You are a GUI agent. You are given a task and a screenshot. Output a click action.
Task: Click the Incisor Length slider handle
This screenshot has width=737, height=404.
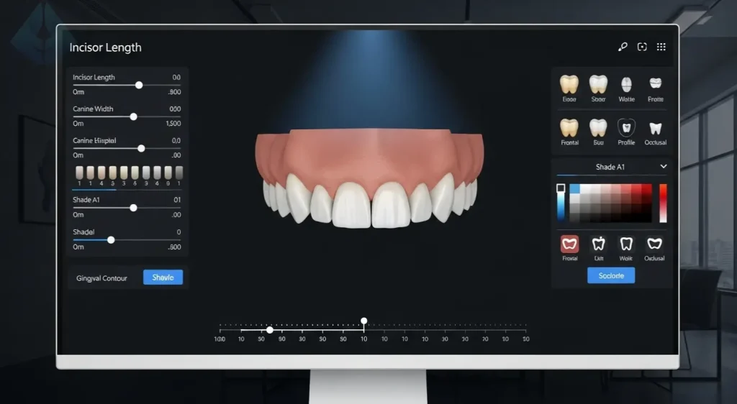click(x=139, y=85)
